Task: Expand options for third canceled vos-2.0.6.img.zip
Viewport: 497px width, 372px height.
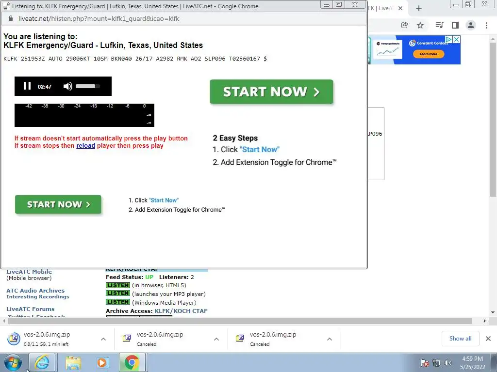Action: (x=330, y=339)
